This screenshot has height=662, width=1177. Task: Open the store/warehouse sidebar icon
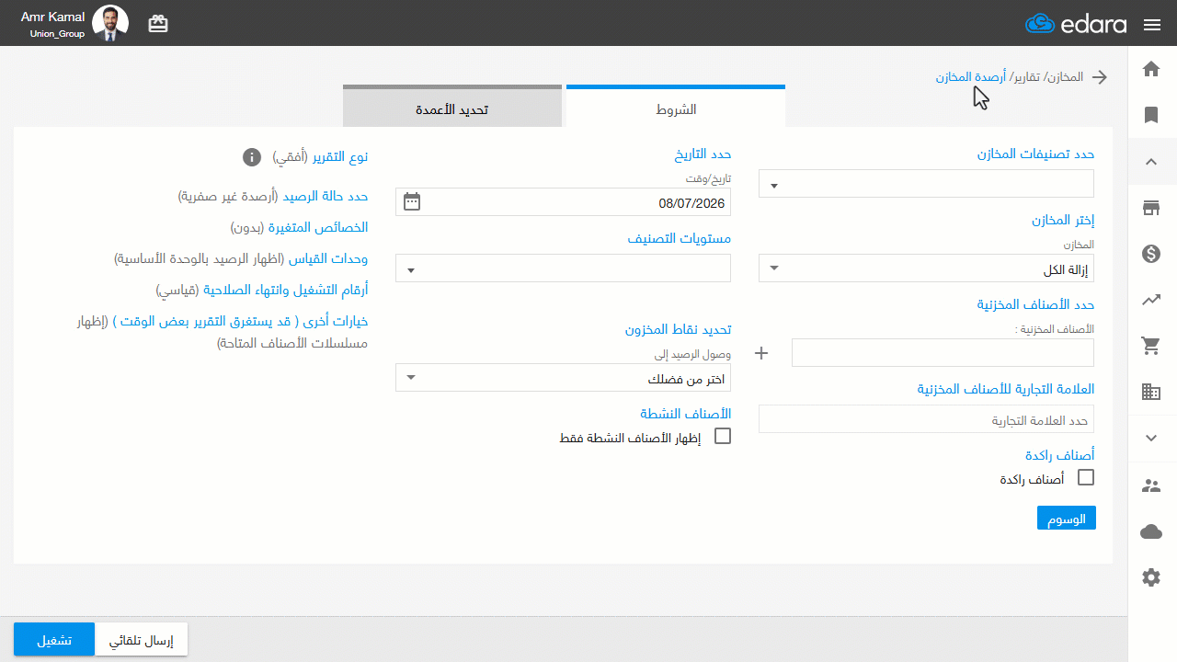pyautogui.click(x=1151, y=208)
